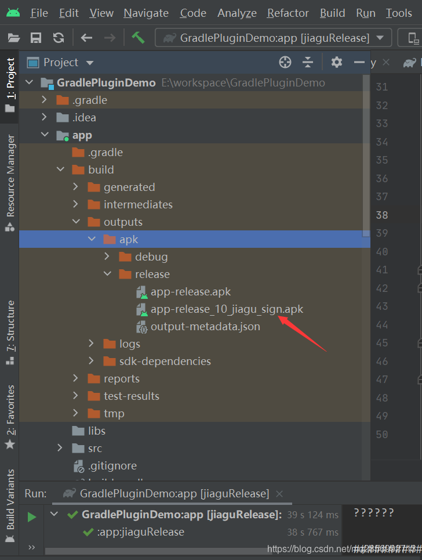Viewport: 422px width, 560px height.
Task: Click the Project tree vertical scrollbar
Action: (x=366, y=157)
